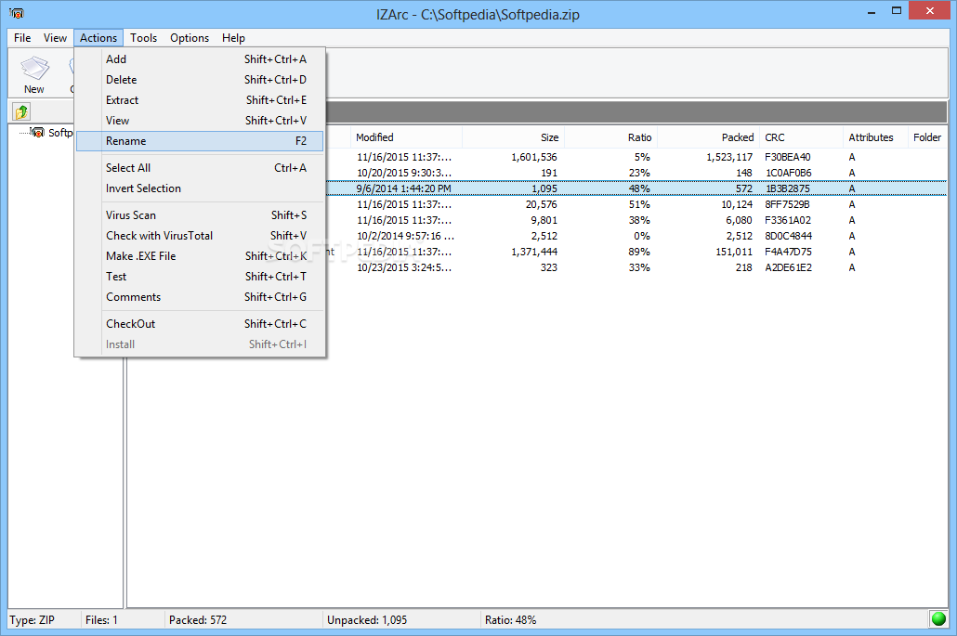Select the row with CRC F3361A02

point(636,221)
